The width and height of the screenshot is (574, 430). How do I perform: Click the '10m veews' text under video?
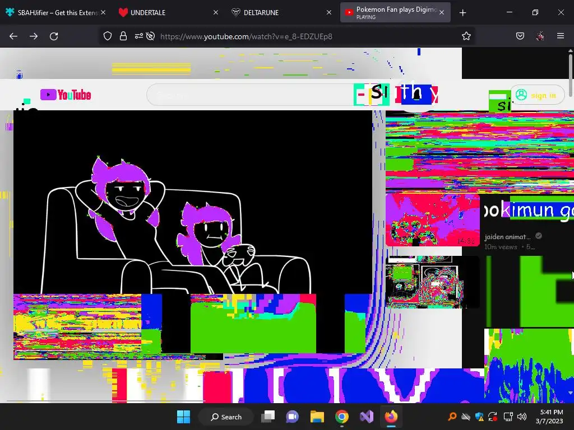click(501, 247)
